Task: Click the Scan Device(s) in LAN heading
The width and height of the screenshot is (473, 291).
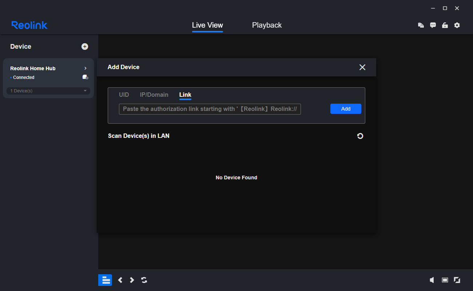Action: [x=139, y=136]
